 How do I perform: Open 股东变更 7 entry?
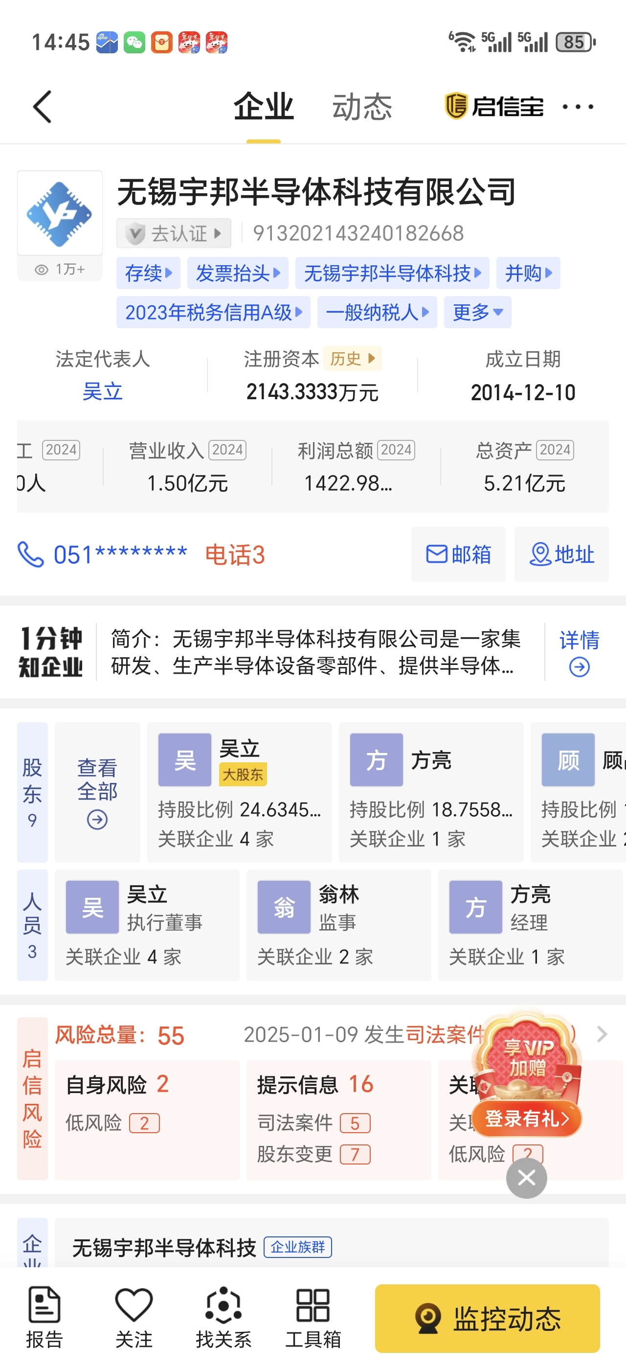tap(313, 1154)
